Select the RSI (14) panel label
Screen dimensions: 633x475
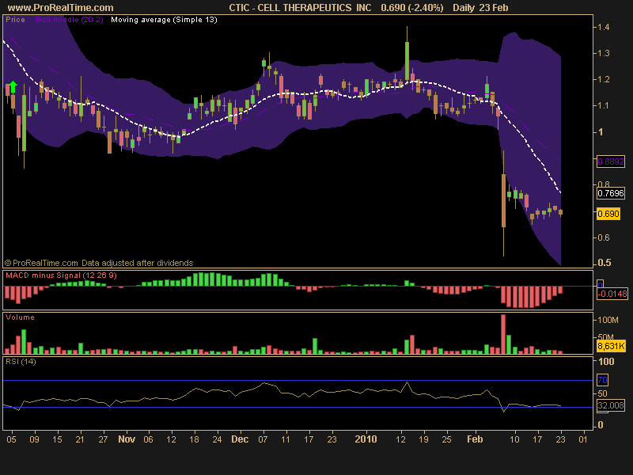[21, 362]
